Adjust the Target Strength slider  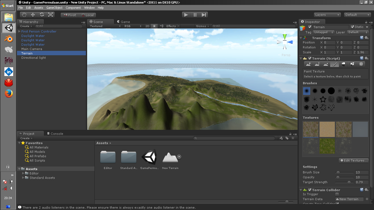[x=344, y=182]
